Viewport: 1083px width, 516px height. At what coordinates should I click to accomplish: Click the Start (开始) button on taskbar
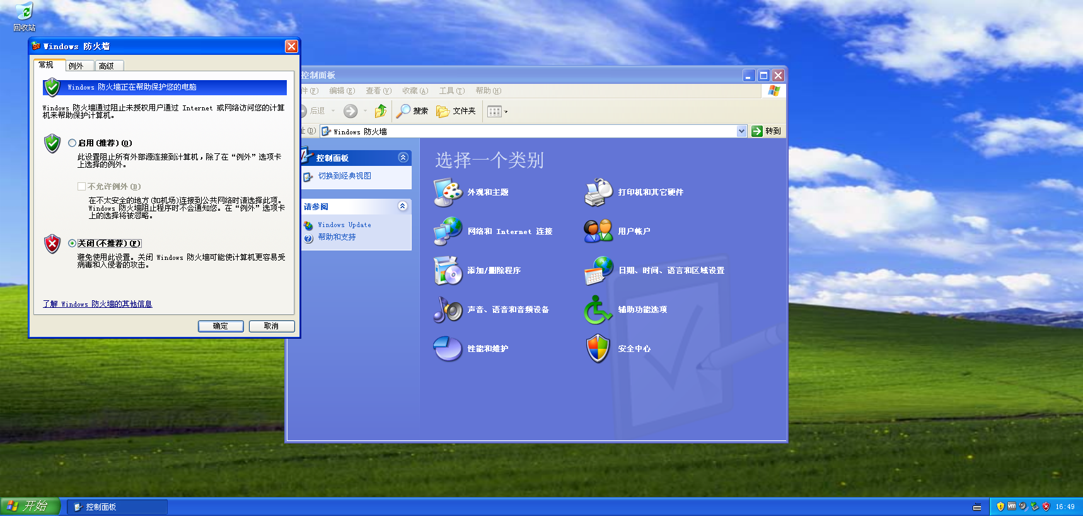coord(30,507)
